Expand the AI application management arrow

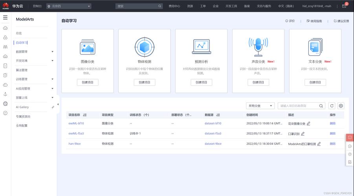pos(52,89)
